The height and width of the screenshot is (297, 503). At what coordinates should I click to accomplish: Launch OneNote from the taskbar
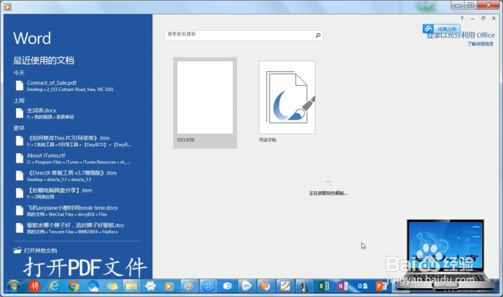click(x=343, y=286)
